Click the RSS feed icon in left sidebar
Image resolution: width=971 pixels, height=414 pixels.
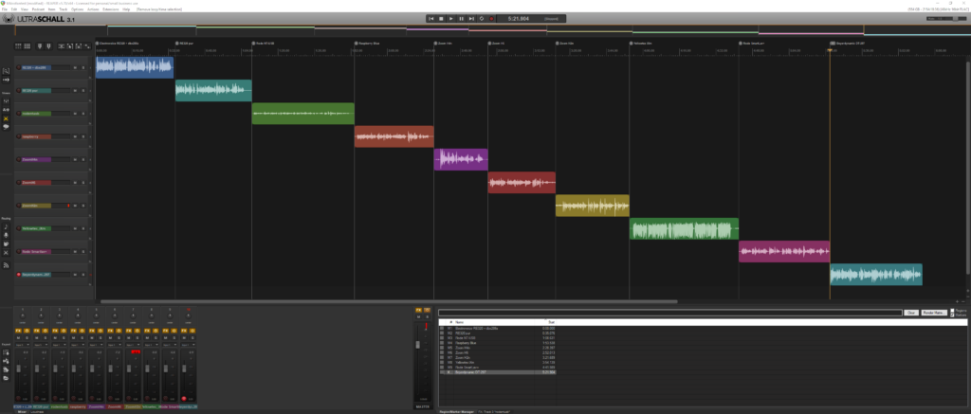[7, 265]
